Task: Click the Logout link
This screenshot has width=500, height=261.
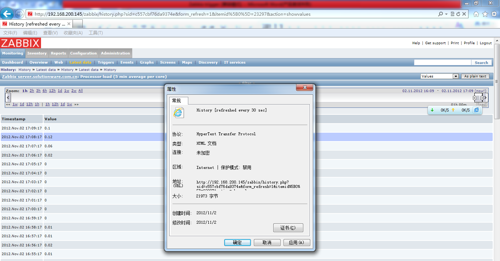Action: tap(486, 43)
